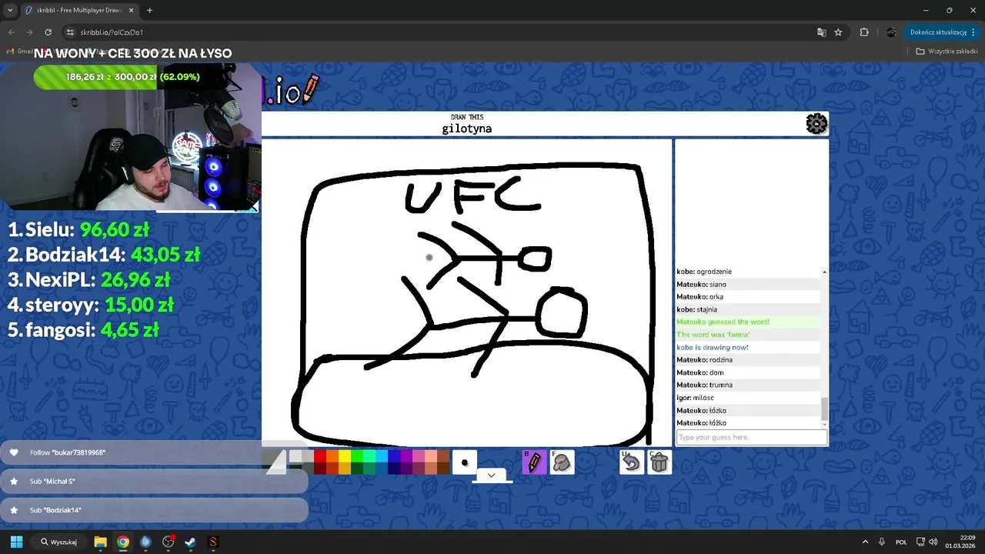The image size is (985, 554).
Task: Select the fill bucket tool
Action: [x=562, y=462]
